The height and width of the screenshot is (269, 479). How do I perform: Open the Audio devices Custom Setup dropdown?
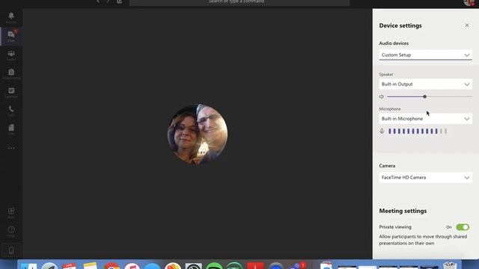click(x=426, y=55)
